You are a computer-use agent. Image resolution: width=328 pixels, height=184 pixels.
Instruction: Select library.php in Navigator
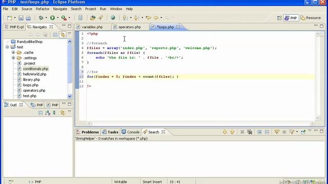click(31, 80)
